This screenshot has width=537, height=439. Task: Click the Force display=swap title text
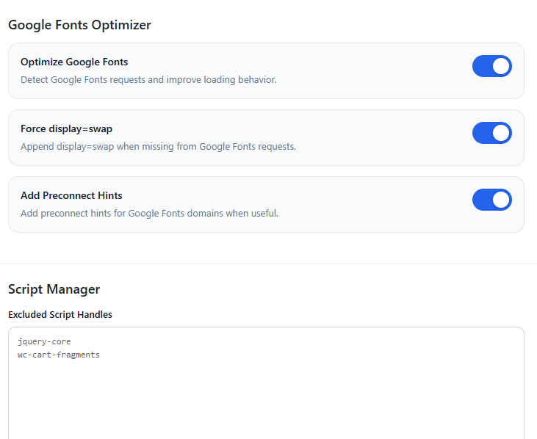pos(66,128)
